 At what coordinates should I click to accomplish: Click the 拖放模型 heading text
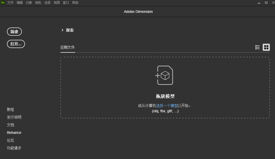165,96
